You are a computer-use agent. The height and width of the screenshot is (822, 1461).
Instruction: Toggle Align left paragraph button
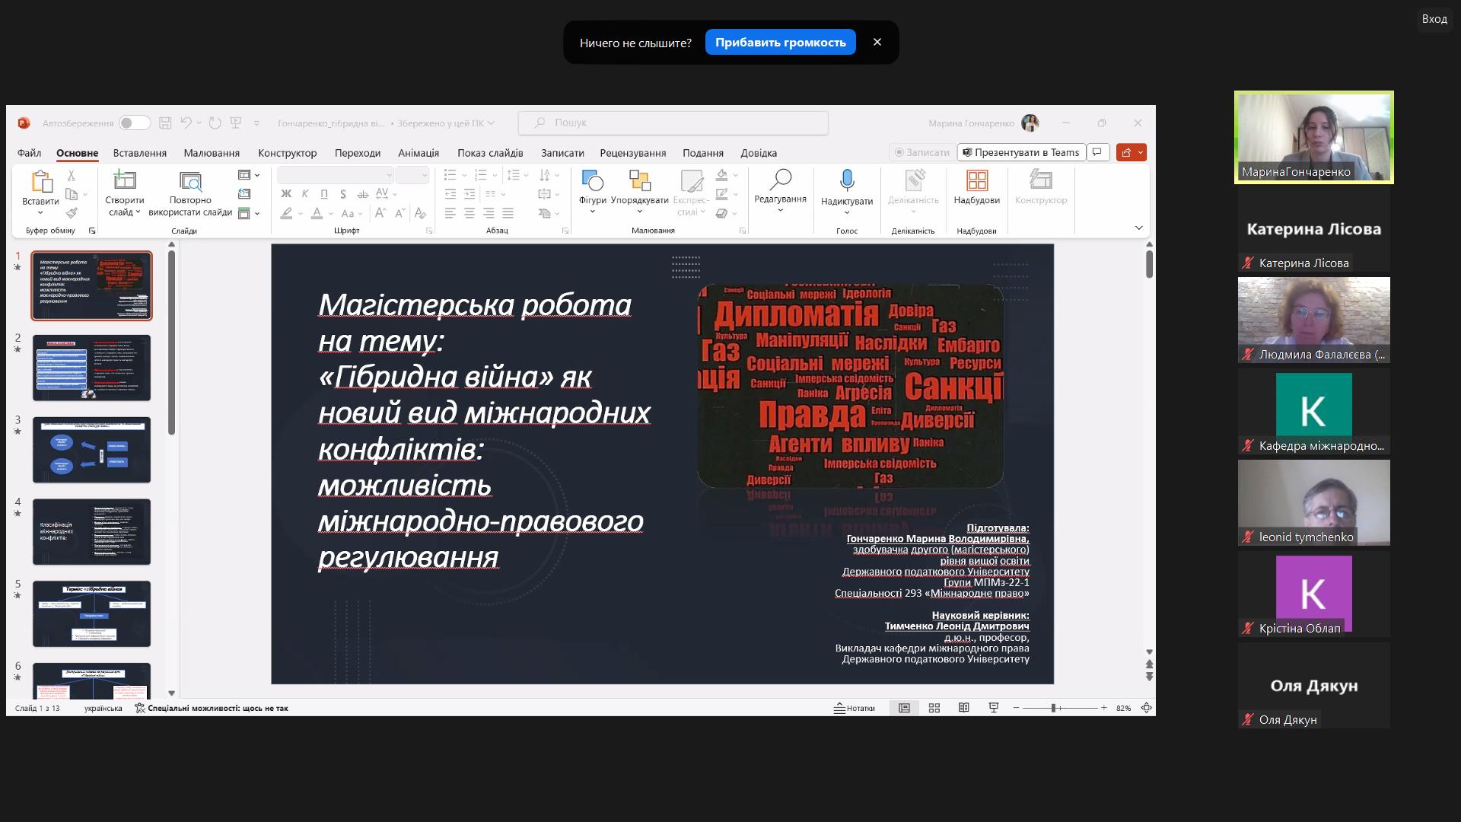point(450,213)
